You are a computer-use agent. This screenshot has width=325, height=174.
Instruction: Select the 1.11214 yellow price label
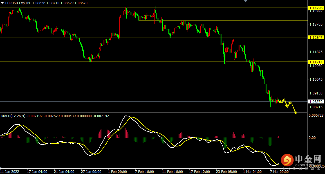(316, 62)
